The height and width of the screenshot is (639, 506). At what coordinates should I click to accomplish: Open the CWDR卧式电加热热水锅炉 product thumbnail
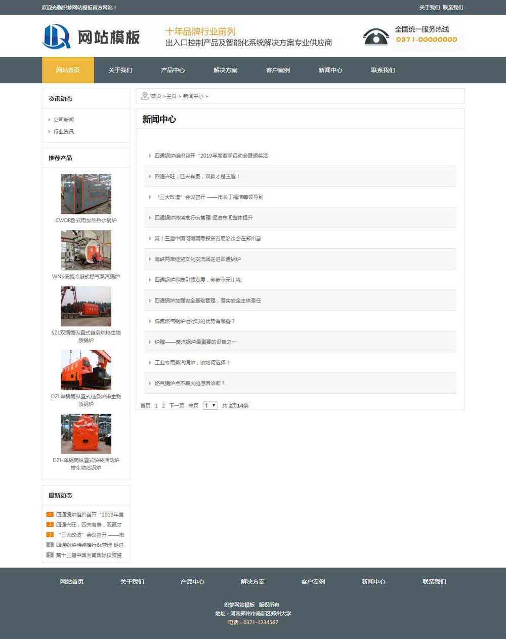(86, 194)
